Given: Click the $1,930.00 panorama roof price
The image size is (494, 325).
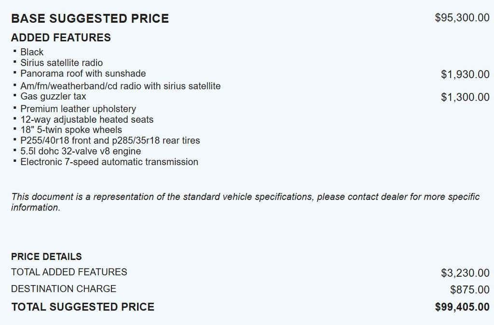Looking at the screenshot, I should 465,75.
